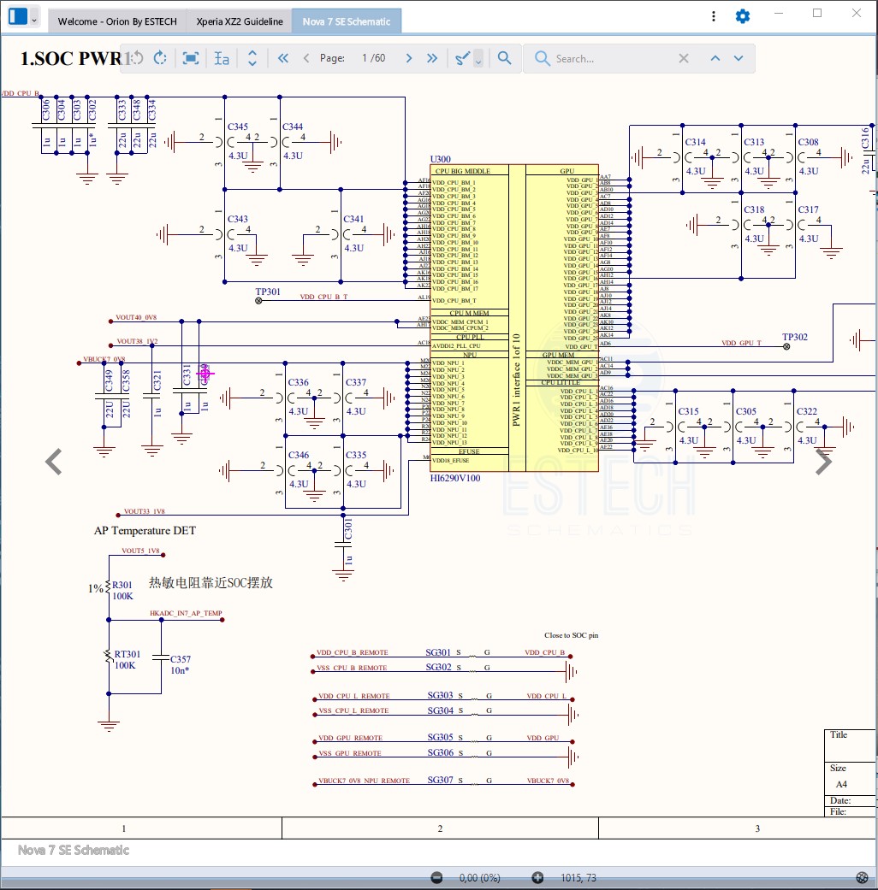Switch to Welcome - Orion By ESTECH tab

pyautogui.click(x=117, y=21)
